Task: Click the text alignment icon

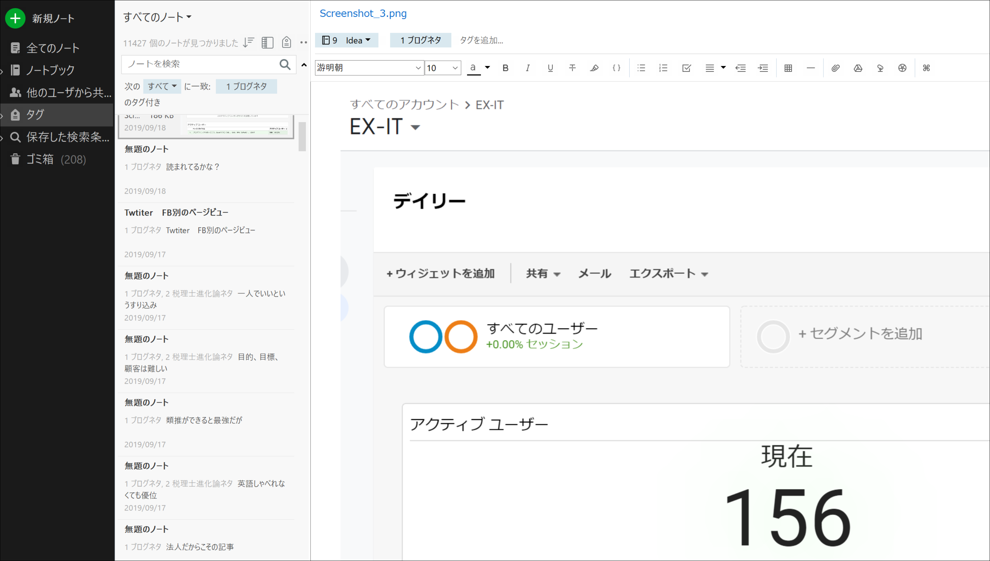Action: (x=710, y=68)
